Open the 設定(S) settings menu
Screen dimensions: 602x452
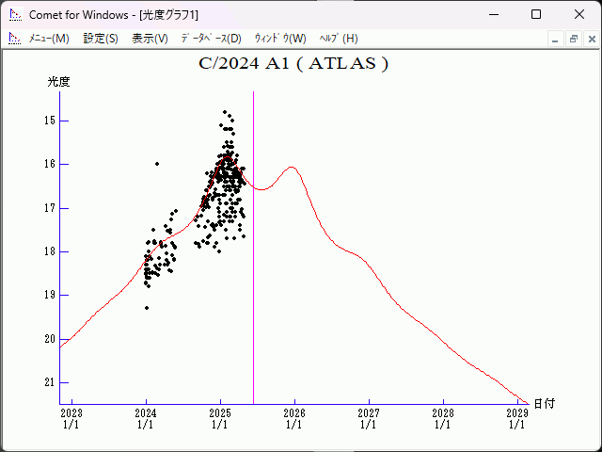point(101,39)
